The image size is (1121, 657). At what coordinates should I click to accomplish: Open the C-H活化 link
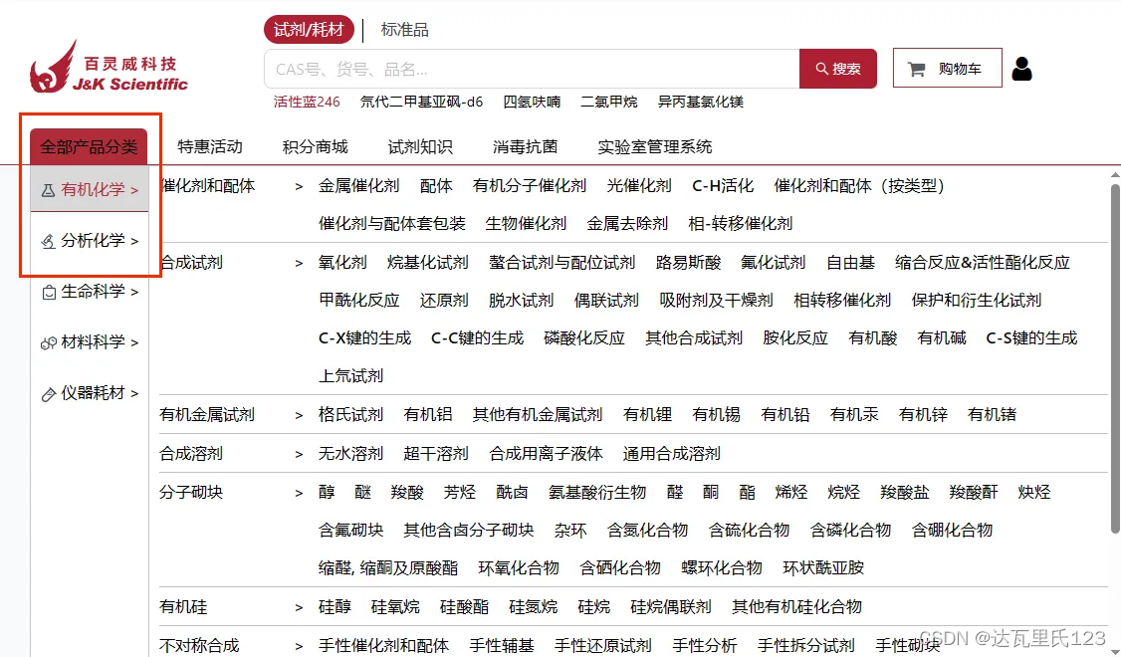(723, 186)
